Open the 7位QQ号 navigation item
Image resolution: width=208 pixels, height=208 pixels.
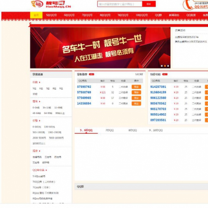(87, 15)
